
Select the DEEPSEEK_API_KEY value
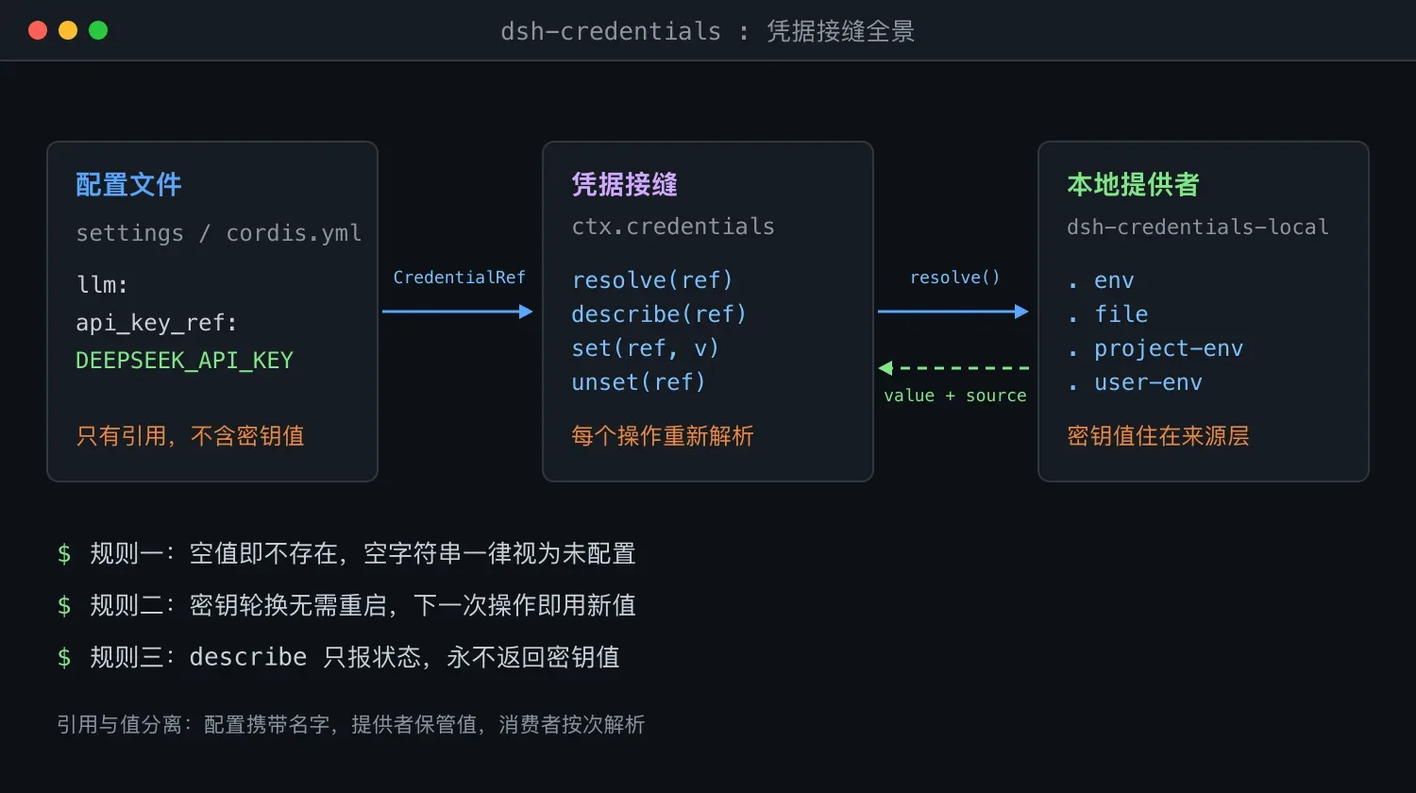tap(184, 361)
